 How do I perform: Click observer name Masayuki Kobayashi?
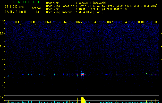click(x=92, y=3)
